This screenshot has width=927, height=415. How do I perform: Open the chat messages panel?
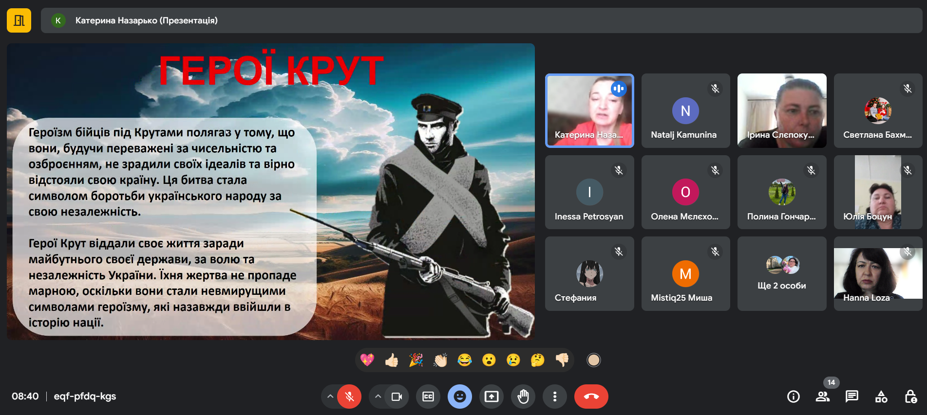851,397
